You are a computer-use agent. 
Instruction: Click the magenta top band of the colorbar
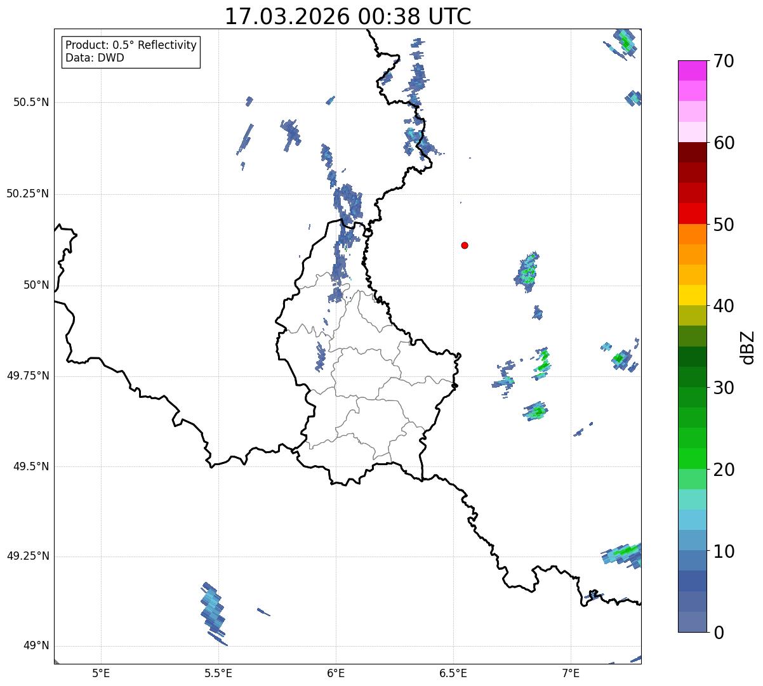click(693, 70)
